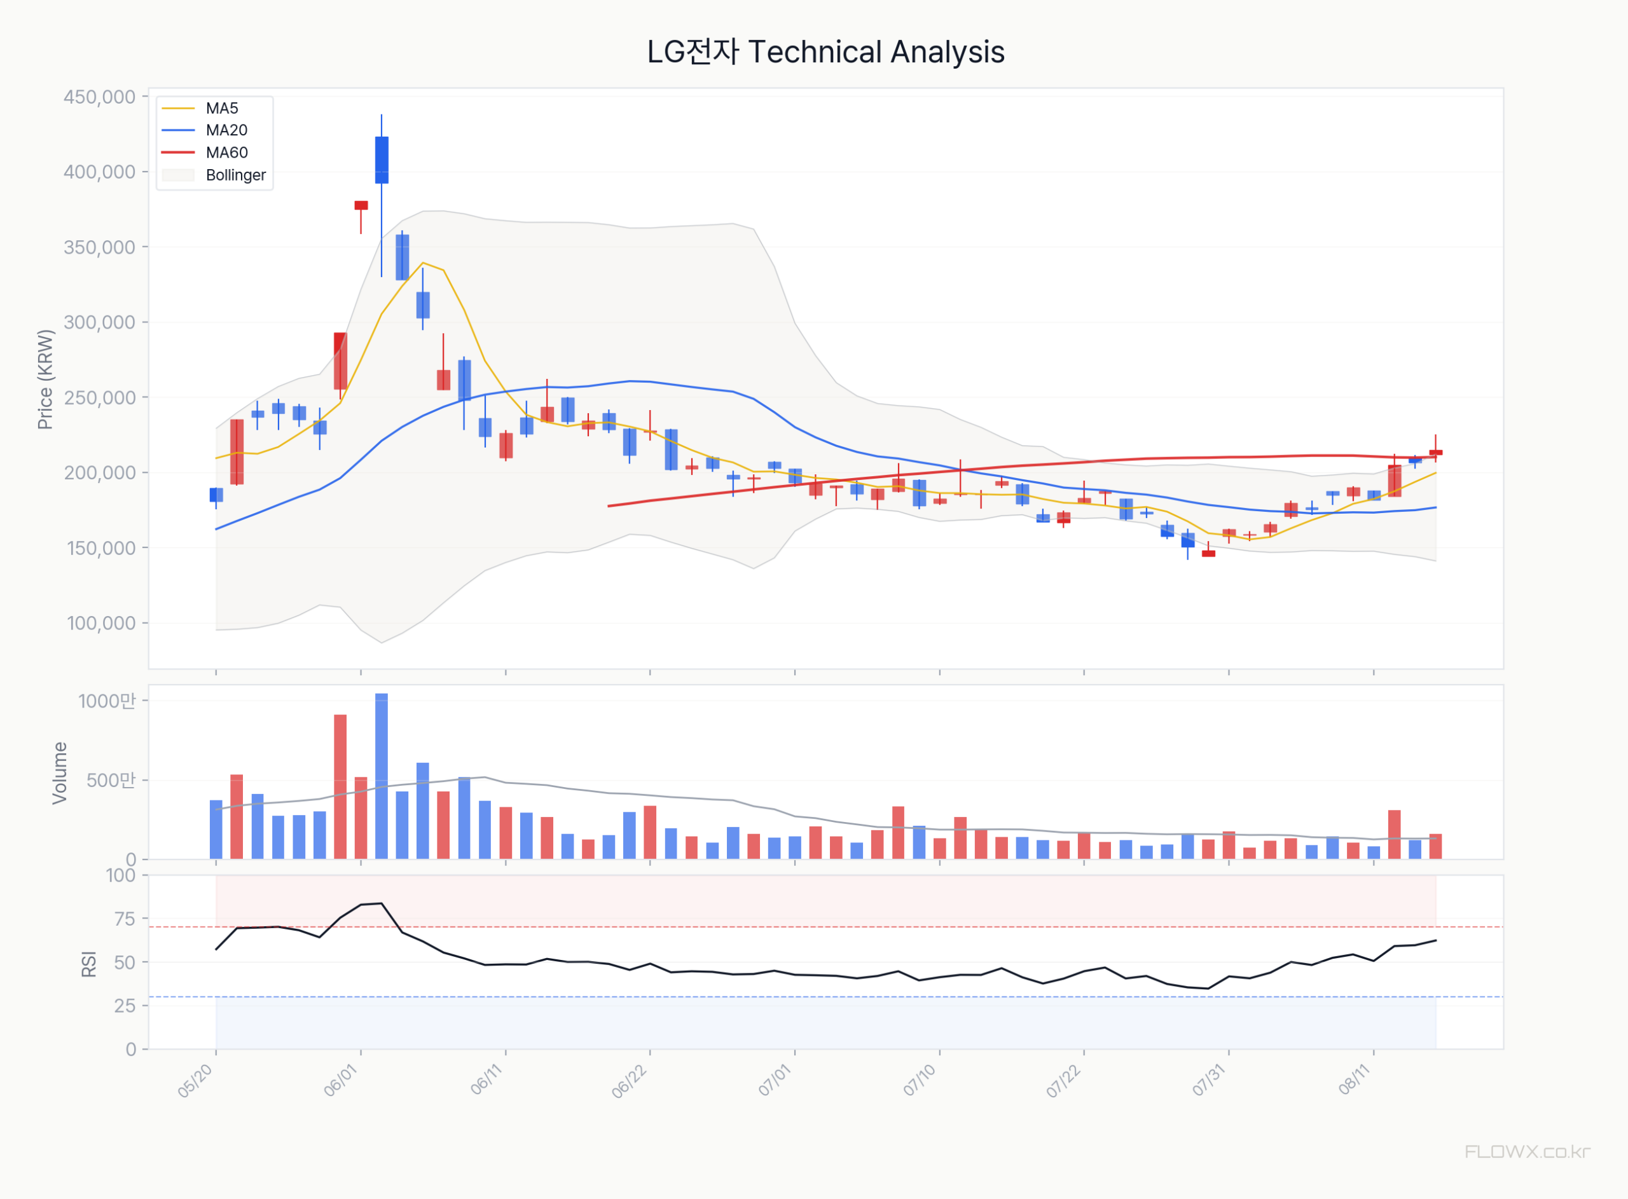Image resolution: width=1628 pixels, height=1199 pixels.
Task: Click the 07/10 date label
Action: pyautogui.click(x=920, y=1081)
